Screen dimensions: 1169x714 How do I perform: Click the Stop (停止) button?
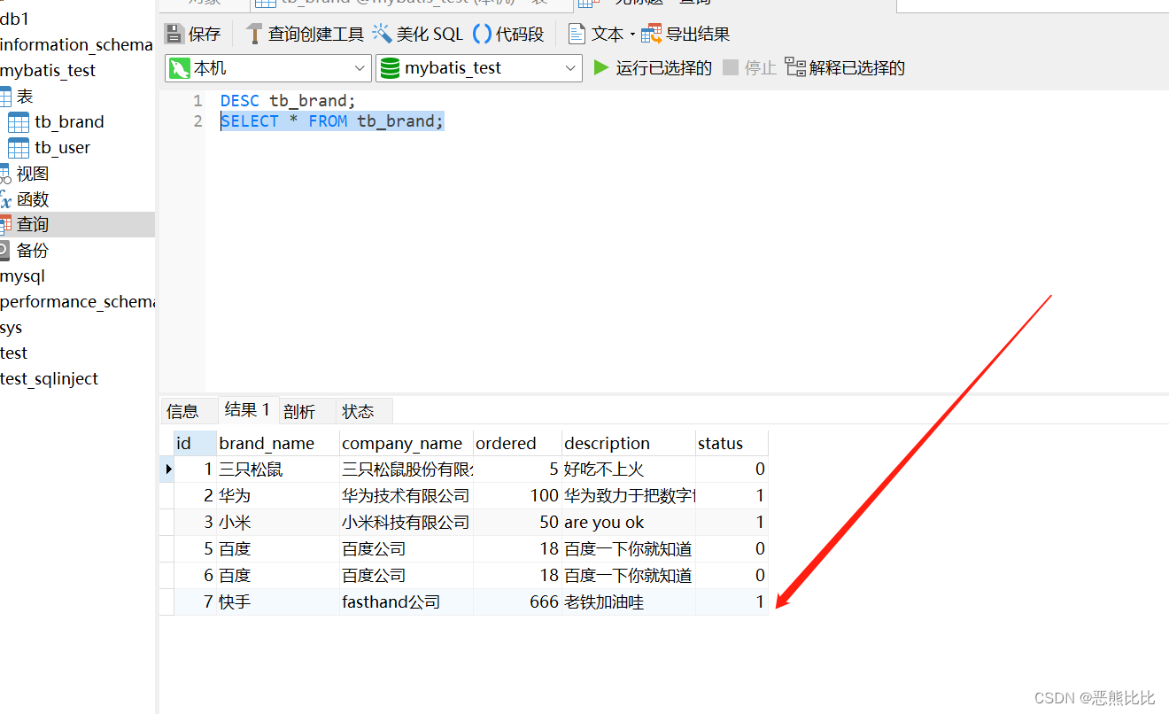click(x=749, y=68)
